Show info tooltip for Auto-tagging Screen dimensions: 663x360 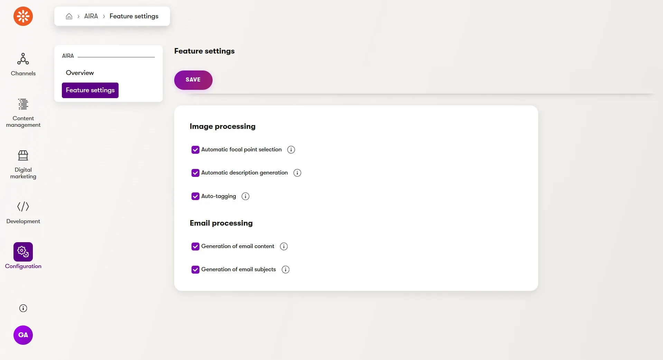point(245,196)
